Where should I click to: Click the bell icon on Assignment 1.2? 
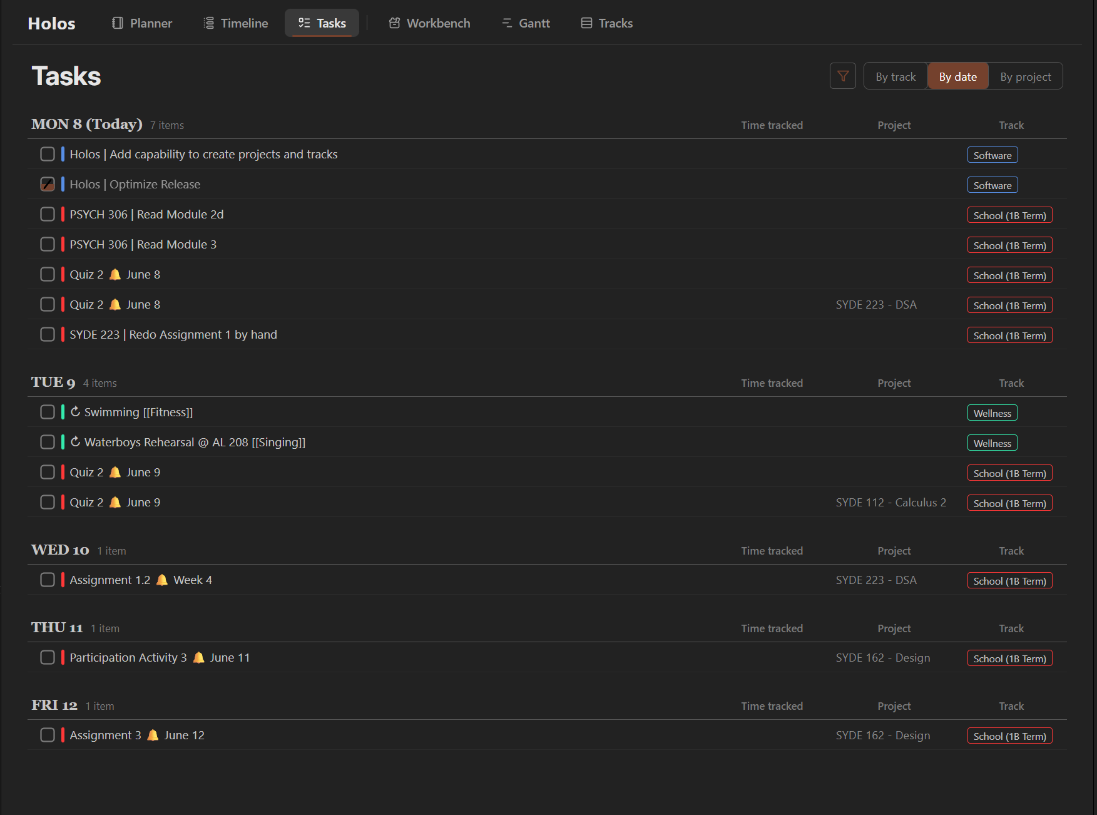click(162, 580)
